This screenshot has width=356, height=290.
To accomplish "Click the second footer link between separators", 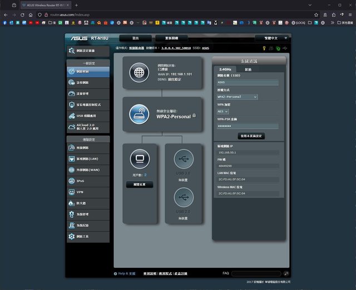I will (x=166, y=274).
